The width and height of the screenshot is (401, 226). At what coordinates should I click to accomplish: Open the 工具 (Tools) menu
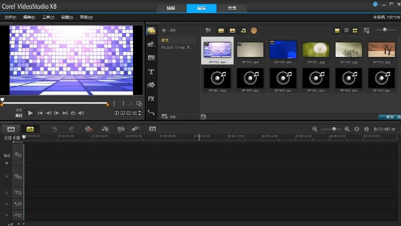coord(48,17)
